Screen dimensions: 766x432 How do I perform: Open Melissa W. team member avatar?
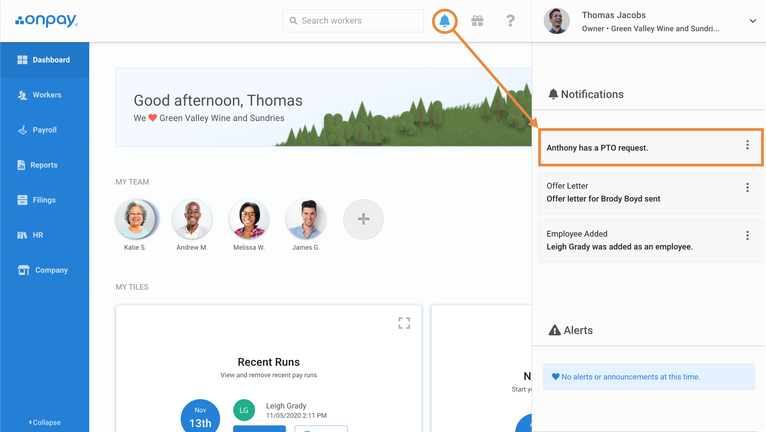pyautogui.click(x=249, y=219)
